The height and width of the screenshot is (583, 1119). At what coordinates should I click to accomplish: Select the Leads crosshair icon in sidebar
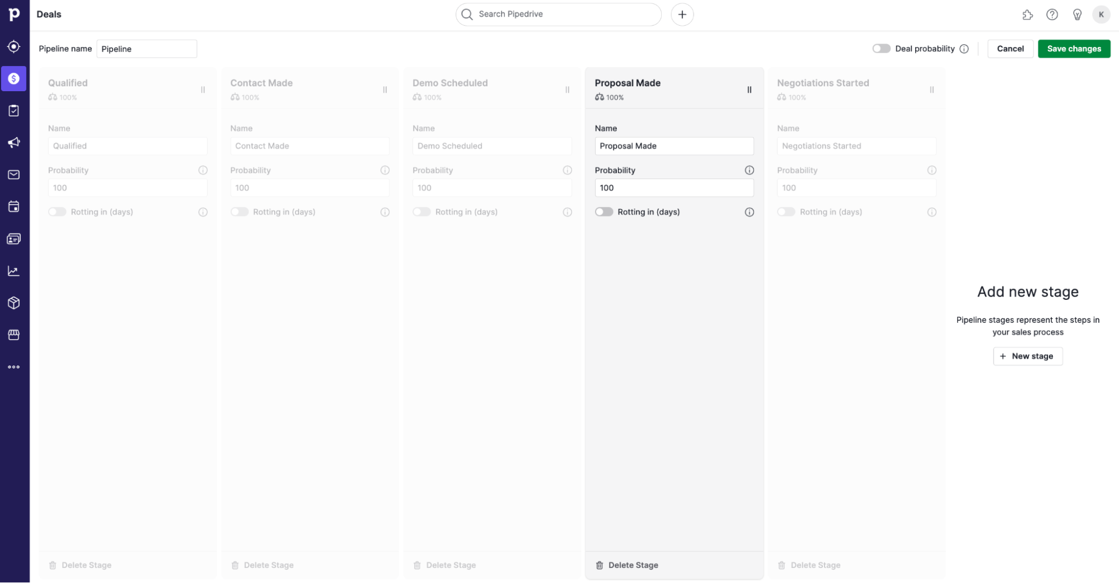(14, 46)
